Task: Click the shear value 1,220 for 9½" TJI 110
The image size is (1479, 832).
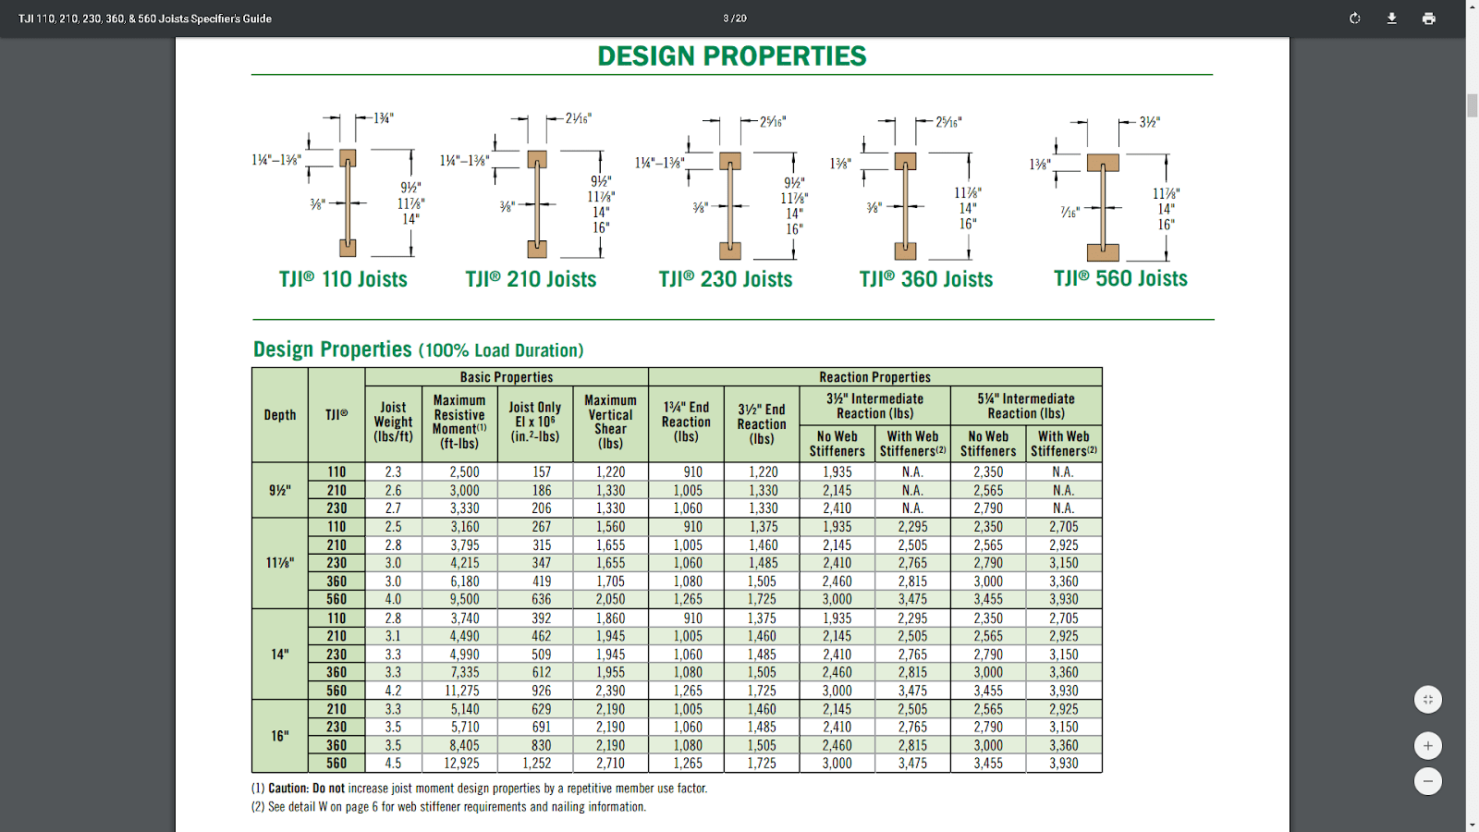Action: click(610, 472)
